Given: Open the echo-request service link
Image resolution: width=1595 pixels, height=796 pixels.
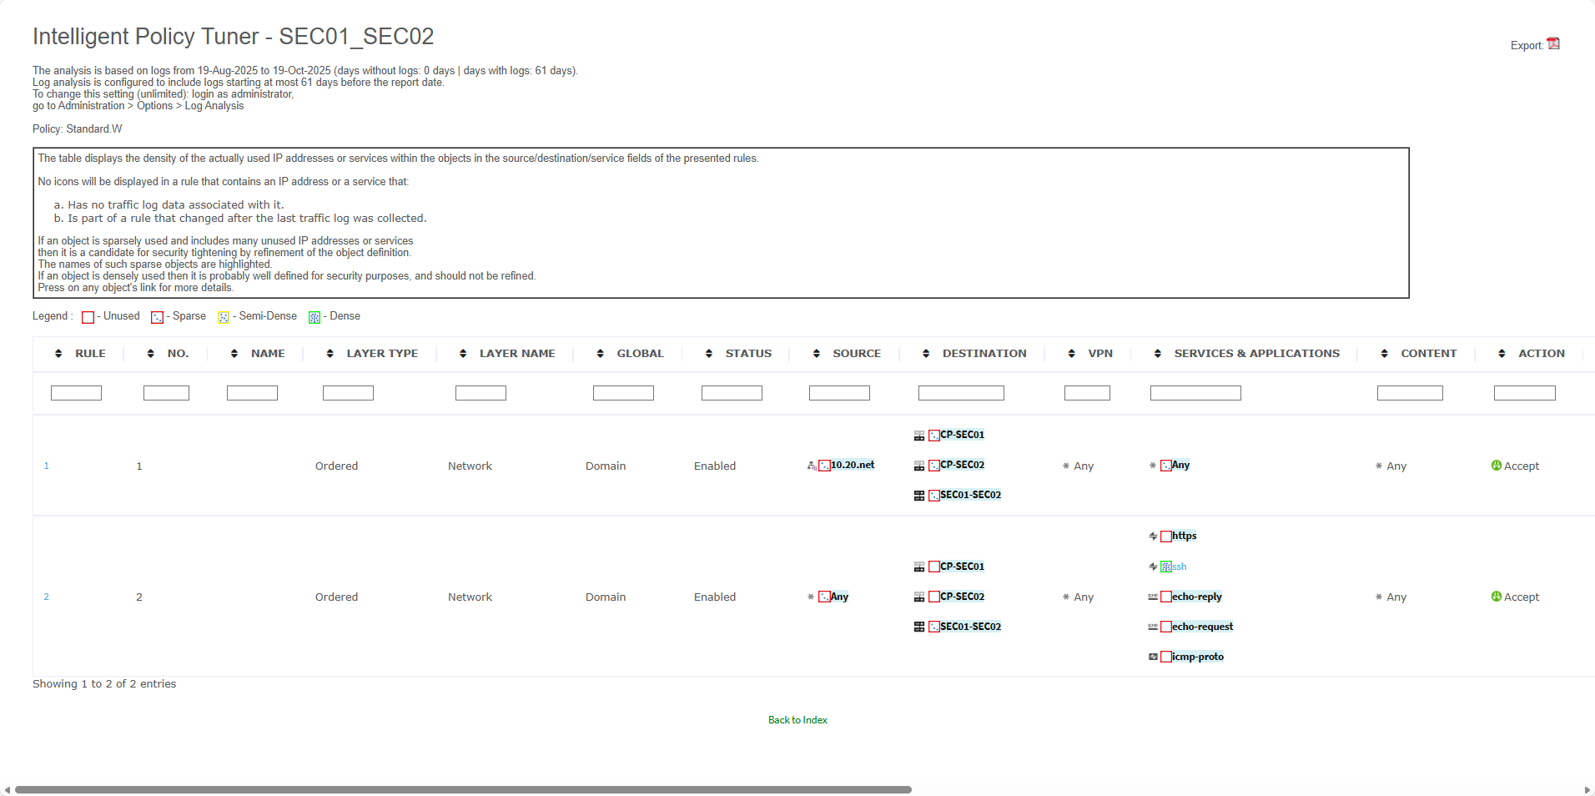Looking at the screenshot, I should tap(1202, 627).
